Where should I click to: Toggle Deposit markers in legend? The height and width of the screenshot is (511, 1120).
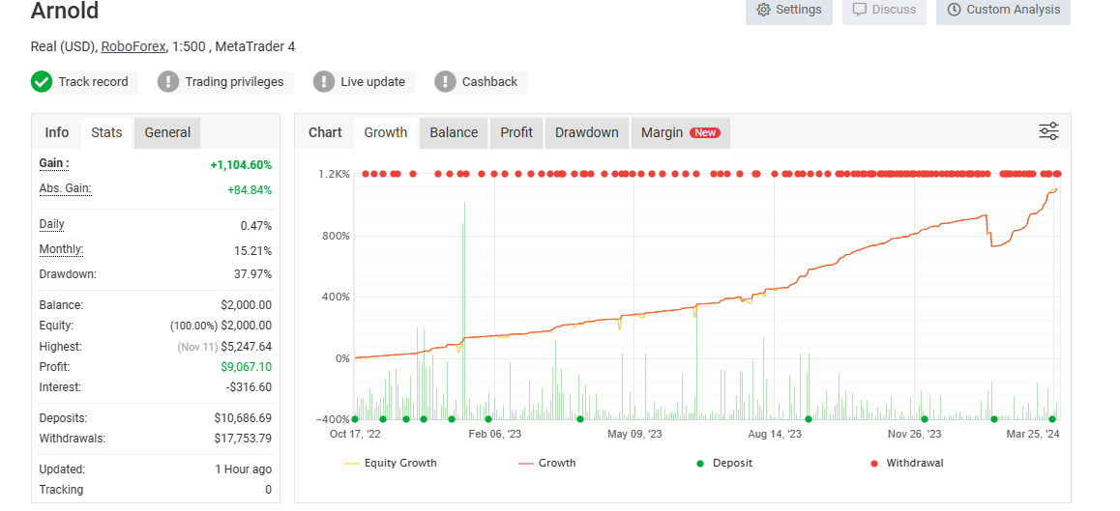(x=725, y=463)
